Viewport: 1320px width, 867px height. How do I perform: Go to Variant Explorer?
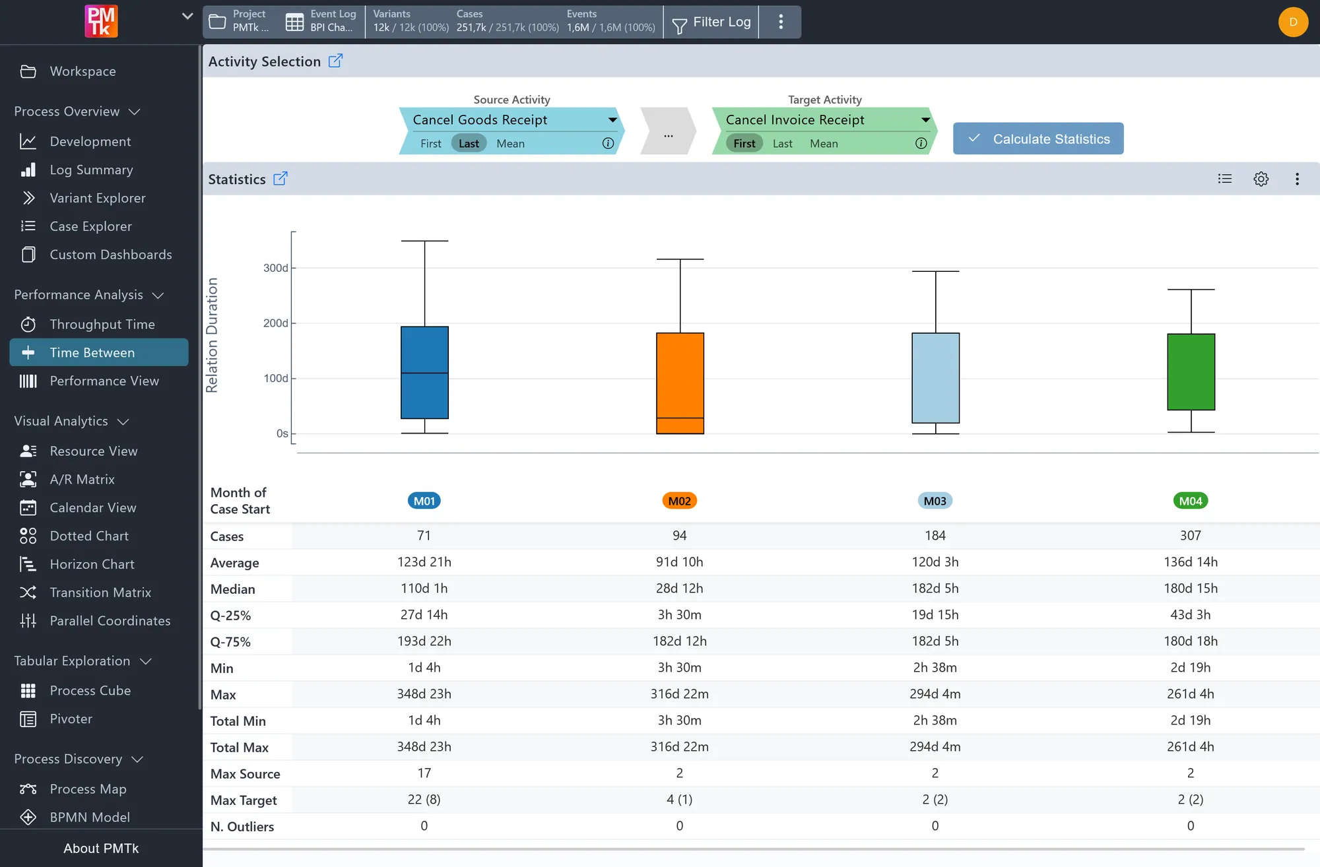click(x=99, y=198)
